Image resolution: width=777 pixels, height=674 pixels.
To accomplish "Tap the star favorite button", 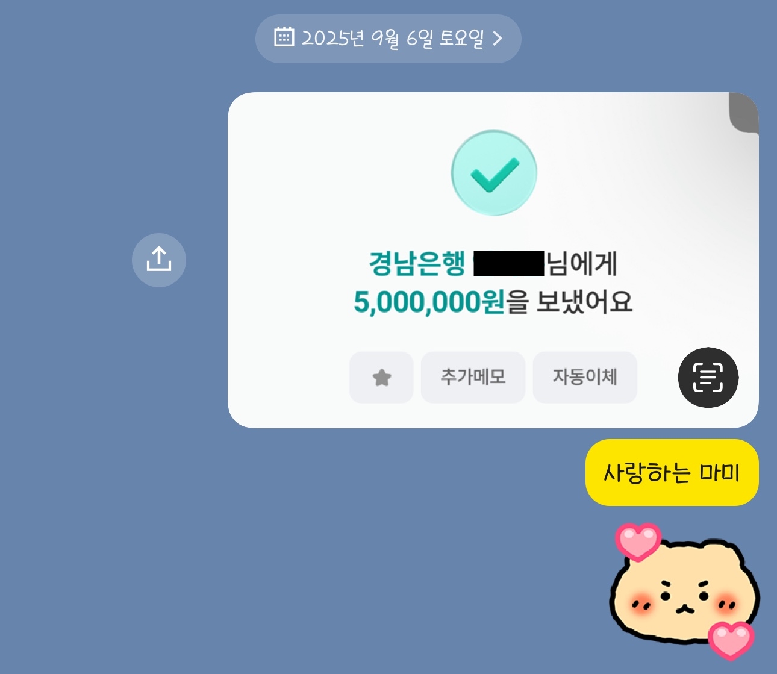I will [x=381, y=378].
